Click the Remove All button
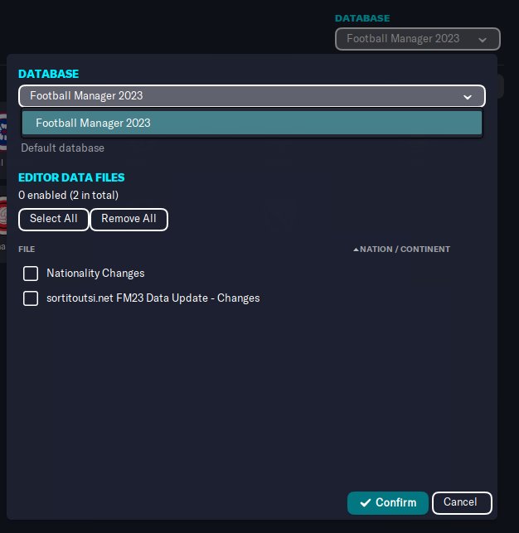 coord(129,219)
